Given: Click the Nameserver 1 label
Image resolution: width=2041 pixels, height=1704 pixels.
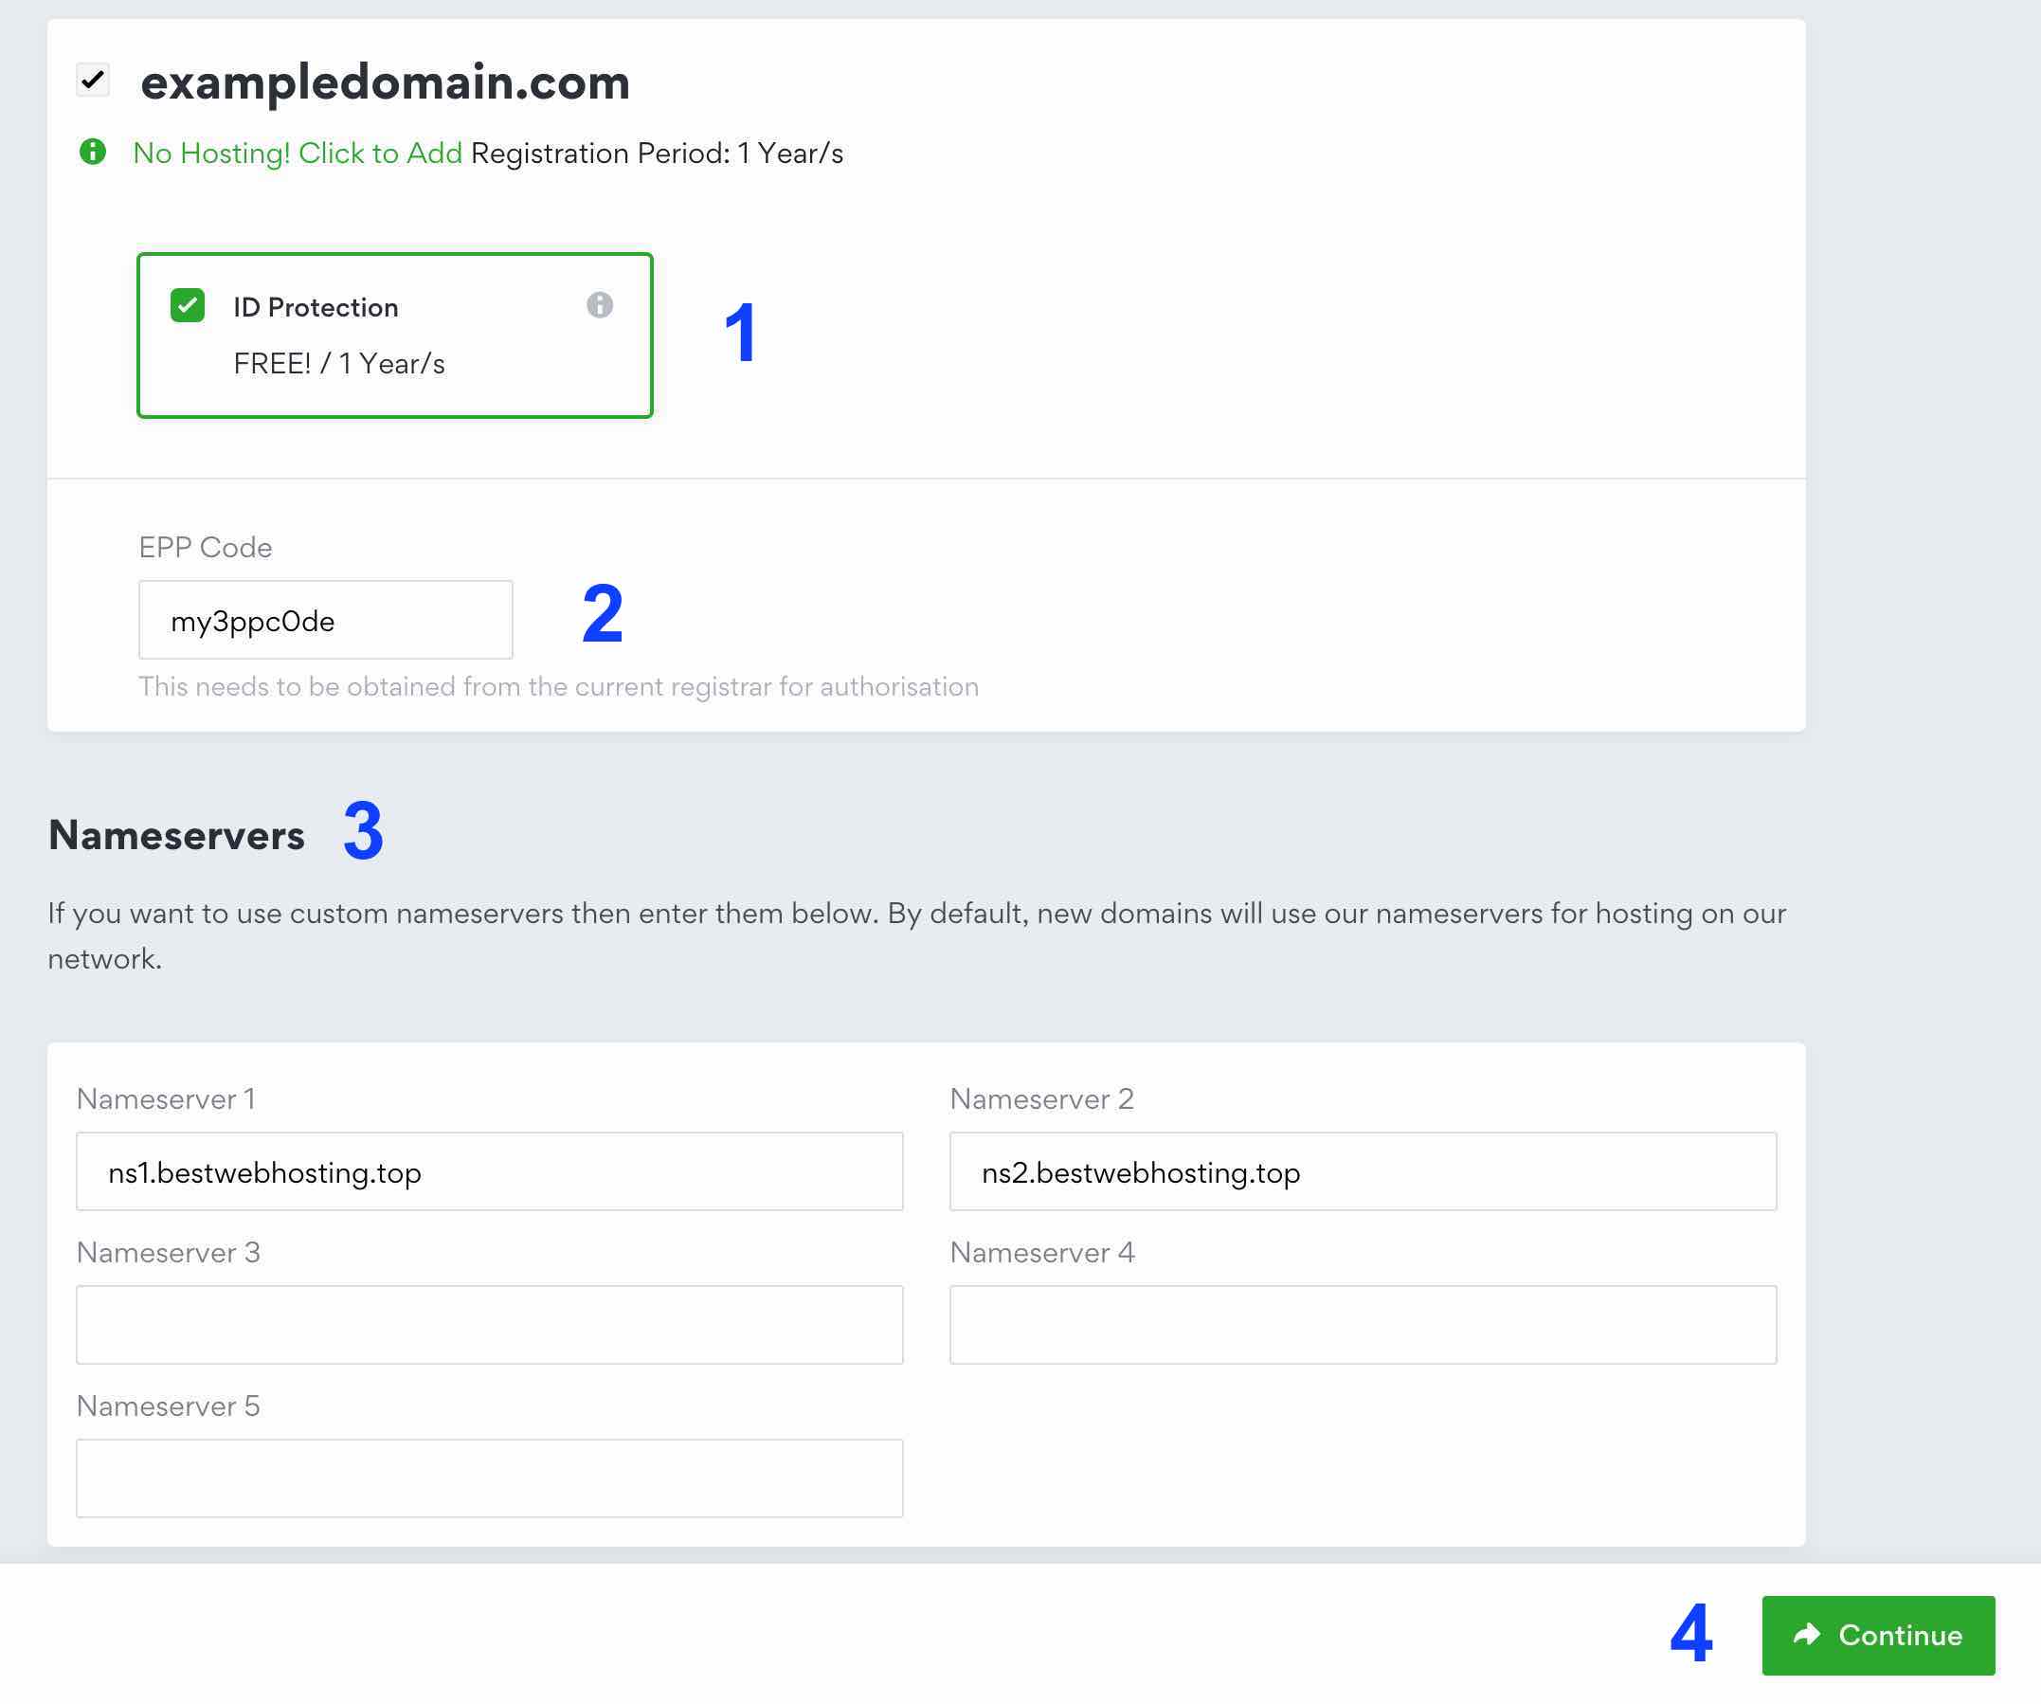Looking at the screenshot, I should (x=166, y=1098).
